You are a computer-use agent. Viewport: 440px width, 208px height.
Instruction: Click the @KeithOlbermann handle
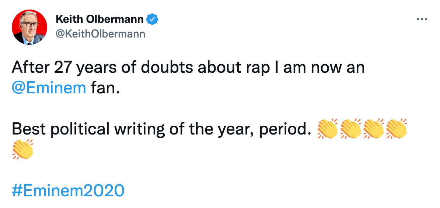pos(100,34)
